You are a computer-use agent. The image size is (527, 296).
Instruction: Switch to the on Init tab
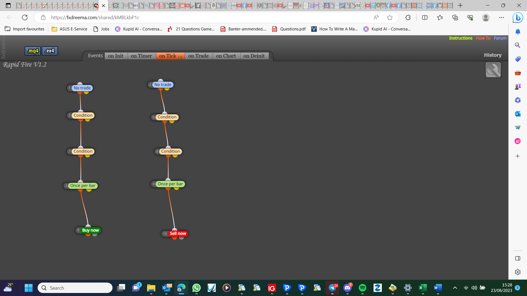pos(116,56)
